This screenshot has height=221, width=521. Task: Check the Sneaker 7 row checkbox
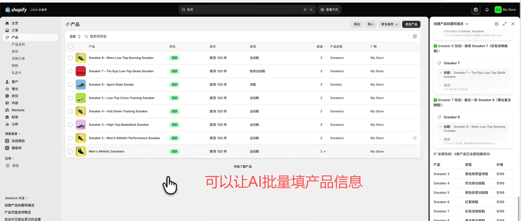[x=70, y=71]
